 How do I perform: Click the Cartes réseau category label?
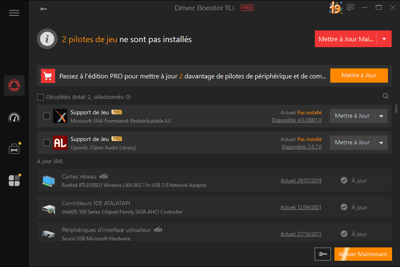coord(79,176)
